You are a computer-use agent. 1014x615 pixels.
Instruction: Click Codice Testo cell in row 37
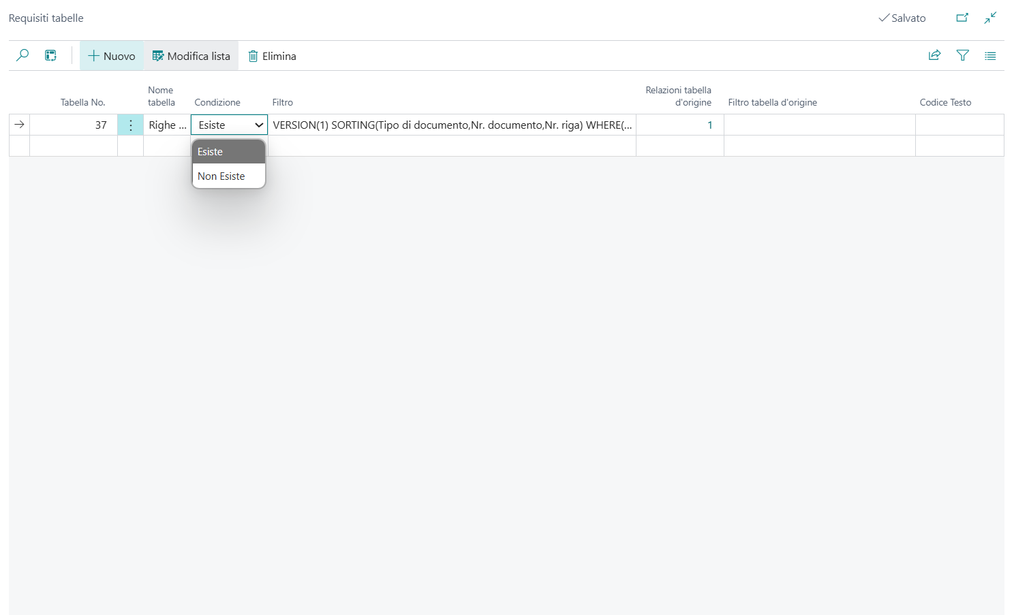point(959,125)
